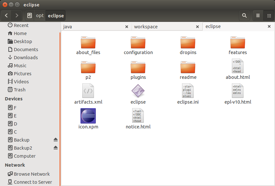Select the artifacts.xml file icon

coord(88,91)
